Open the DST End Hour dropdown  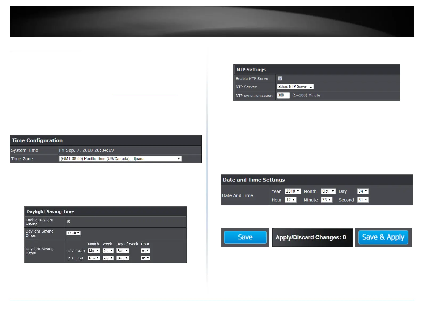click(x=145, y=258)
